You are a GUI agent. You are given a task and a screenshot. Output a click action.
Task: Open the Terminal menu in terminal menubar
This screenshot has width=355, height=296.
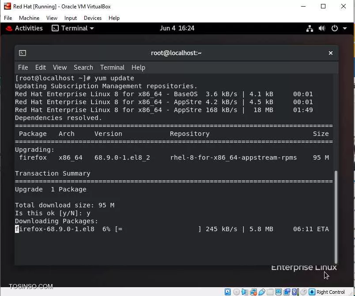[x=112, y=67]
